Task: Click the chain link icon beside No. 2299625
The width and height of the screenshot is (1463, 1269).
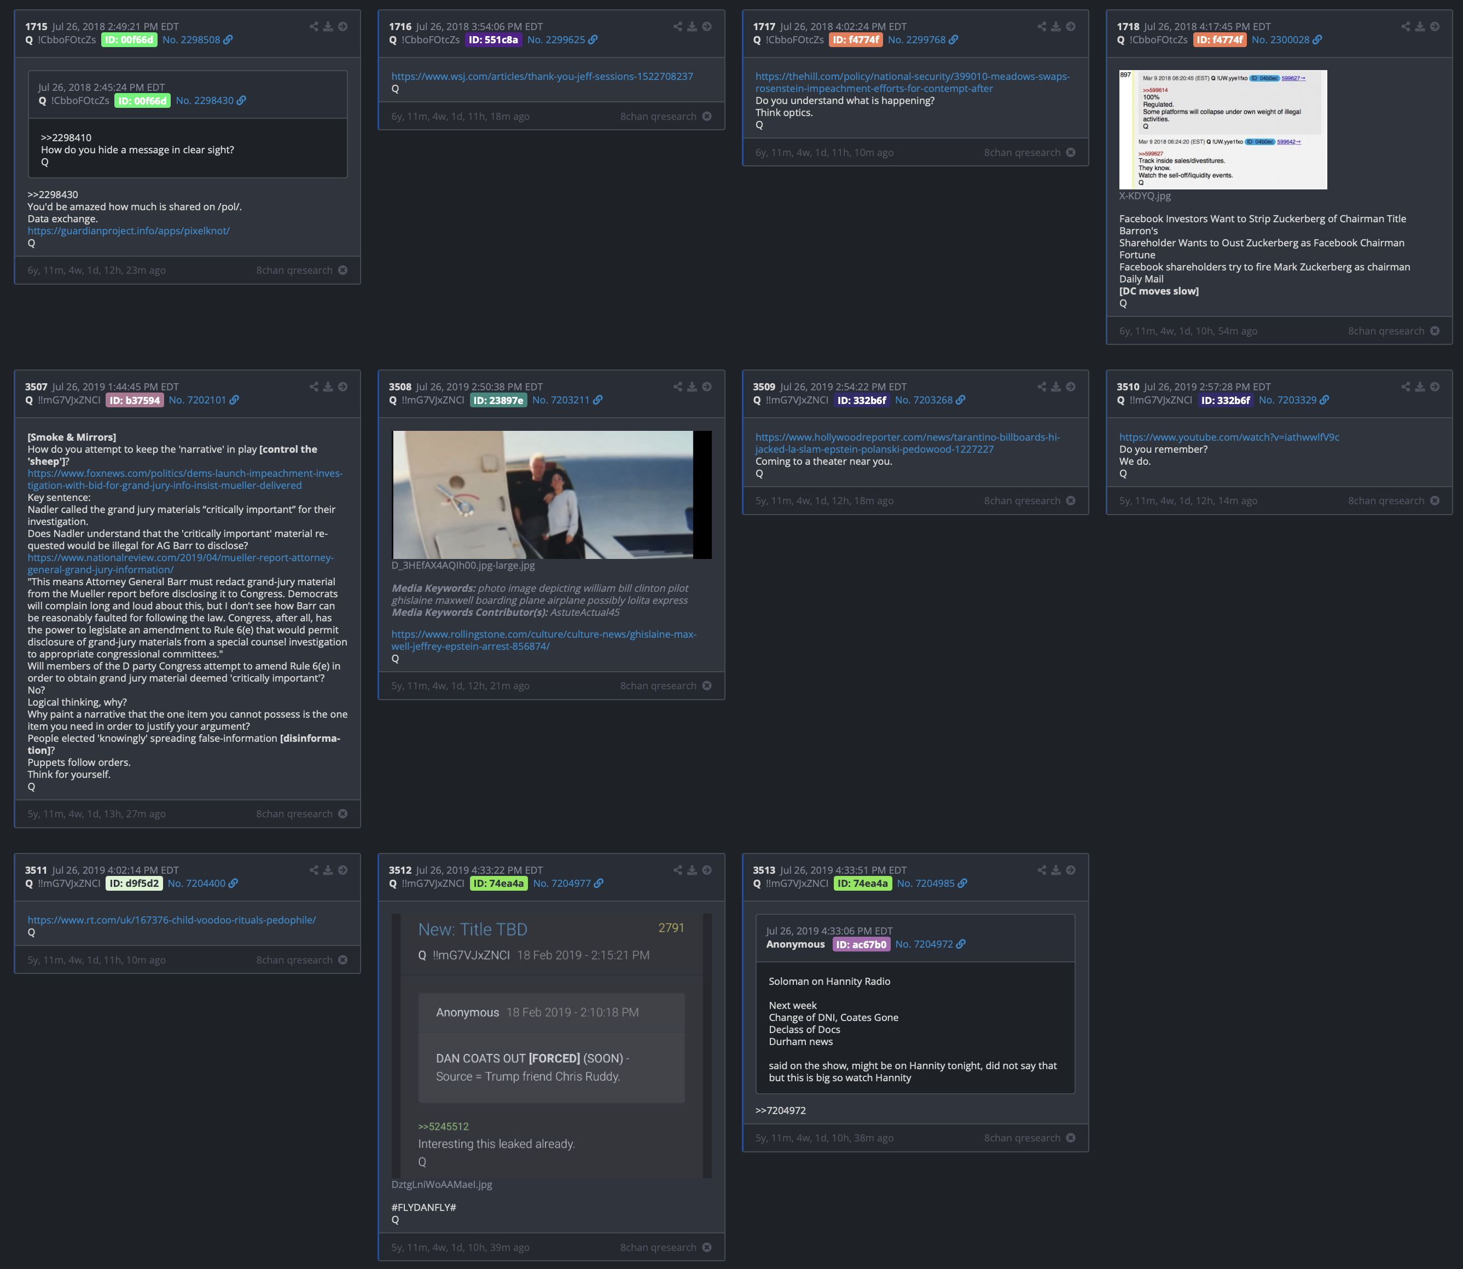Action: (x=593, y=41)
